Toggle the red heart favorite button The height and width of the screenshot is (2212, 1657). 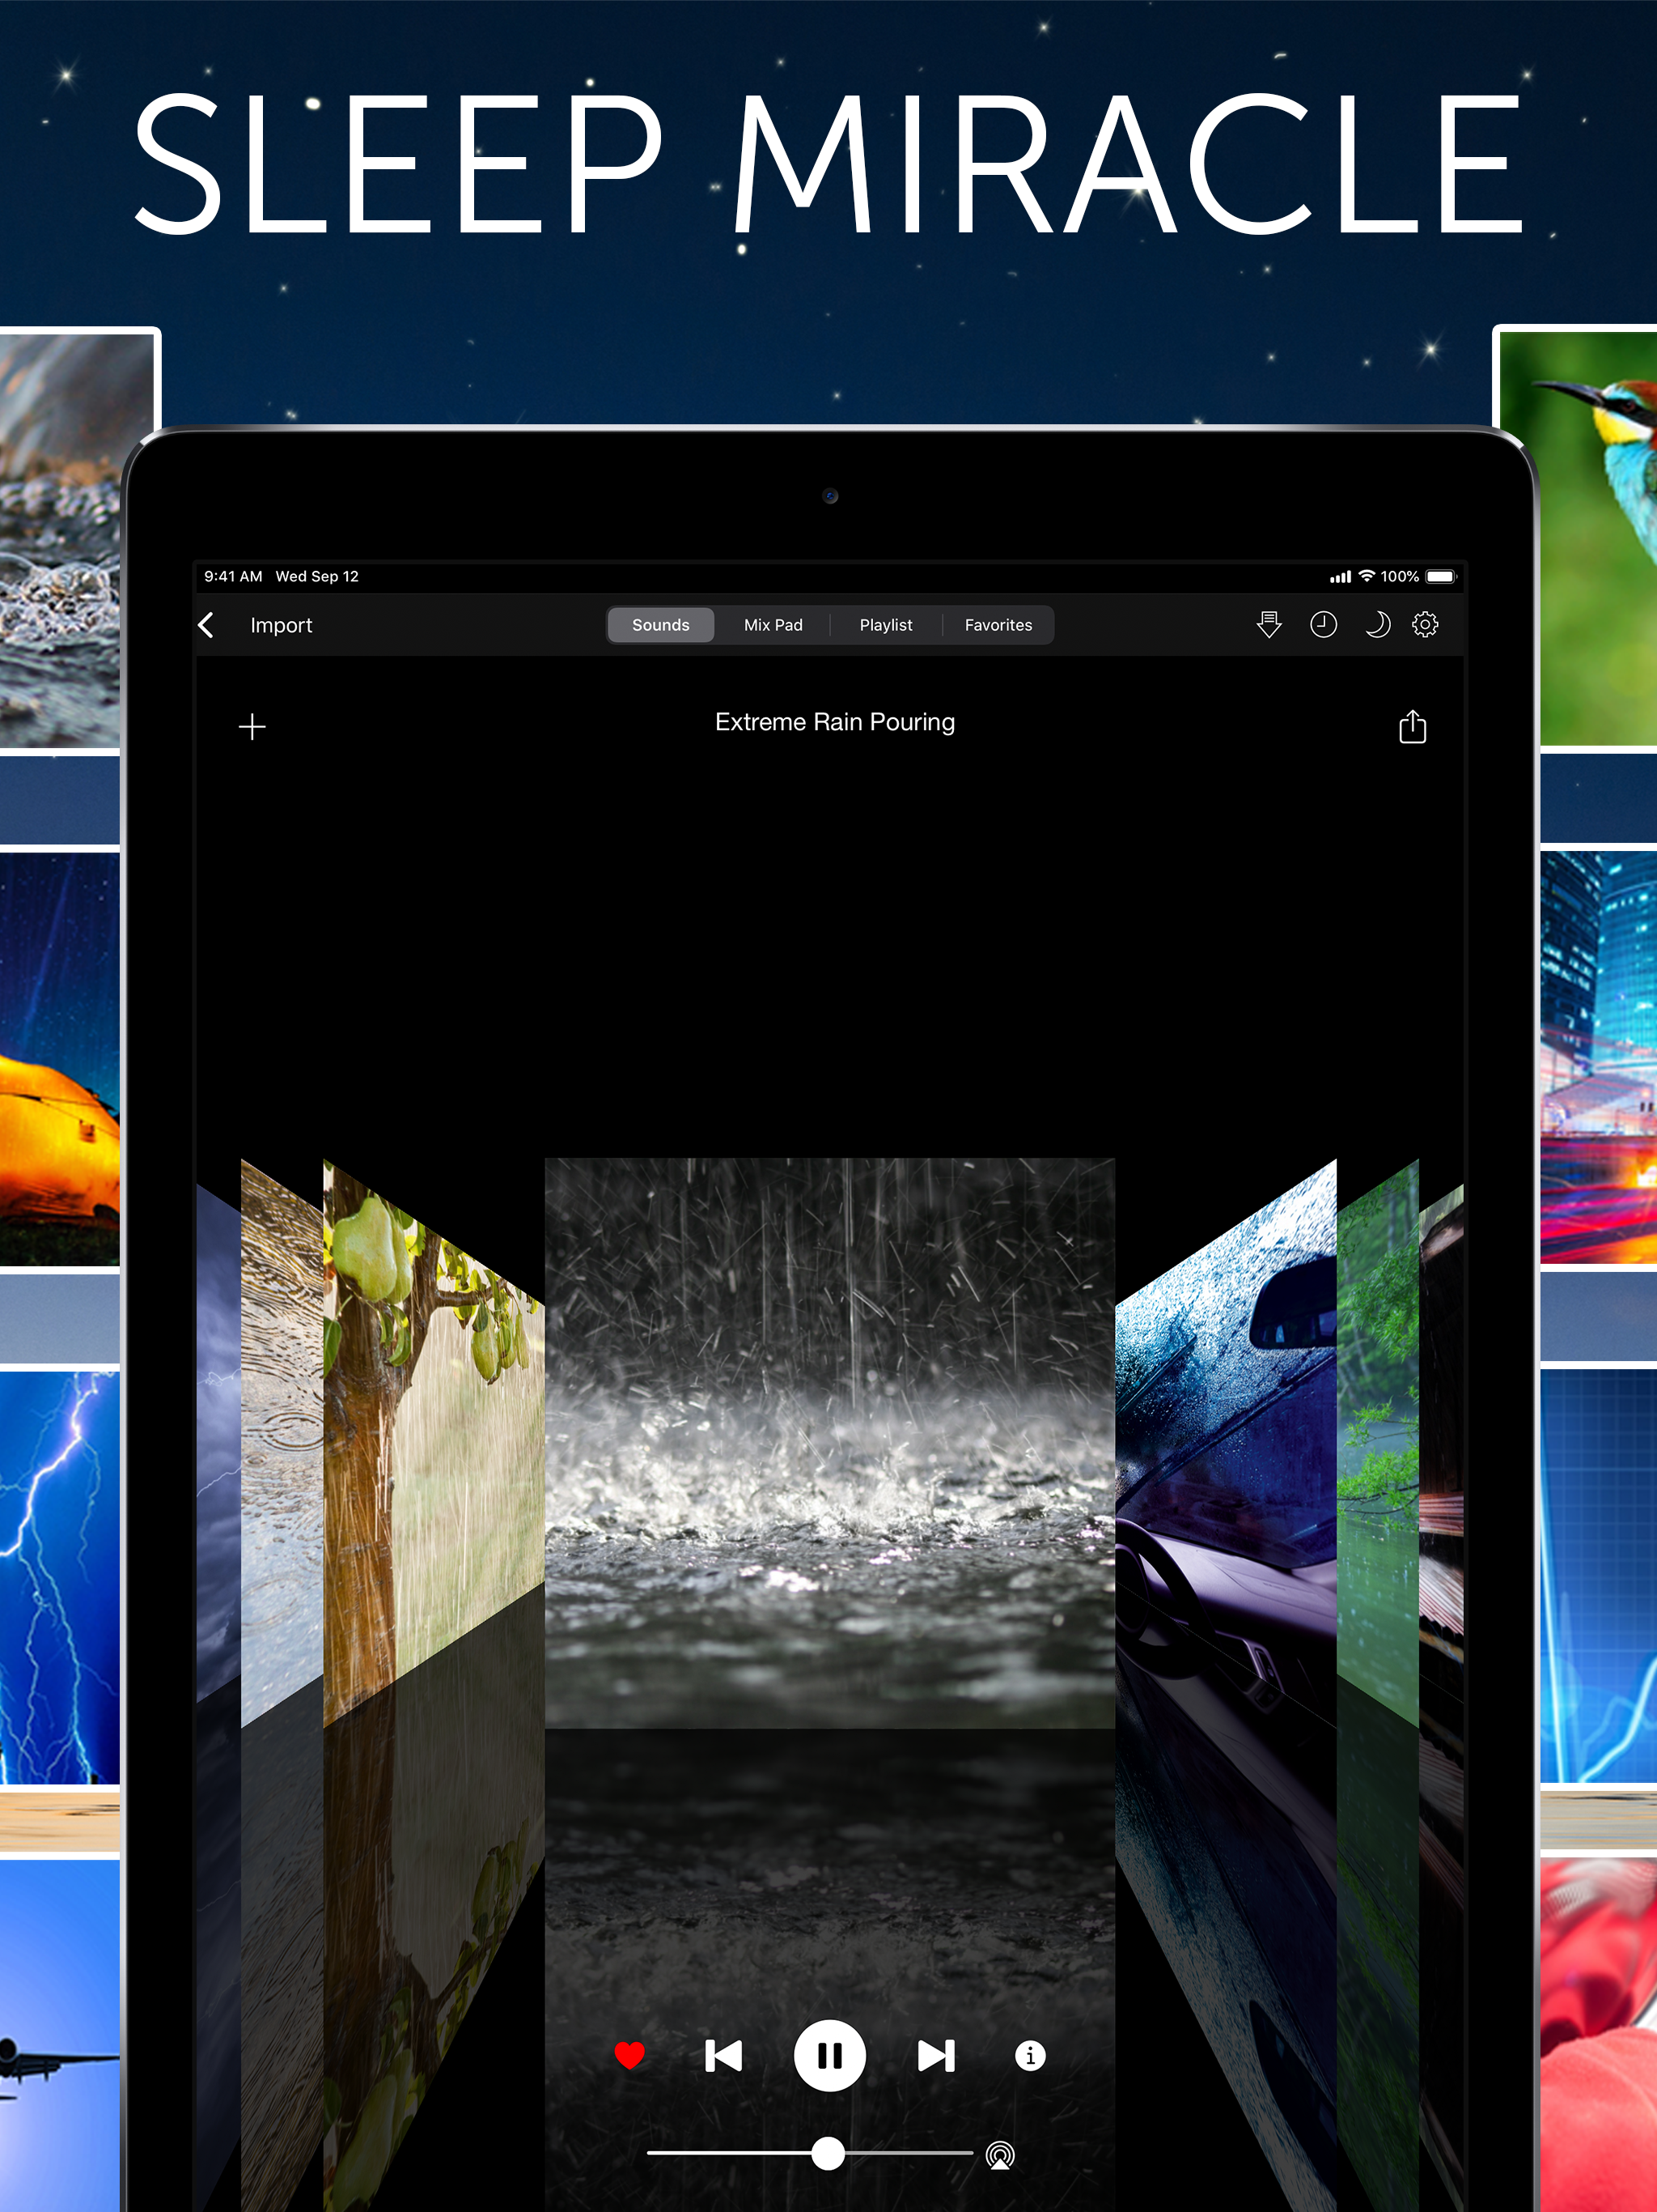click(x=629, y=2056)
